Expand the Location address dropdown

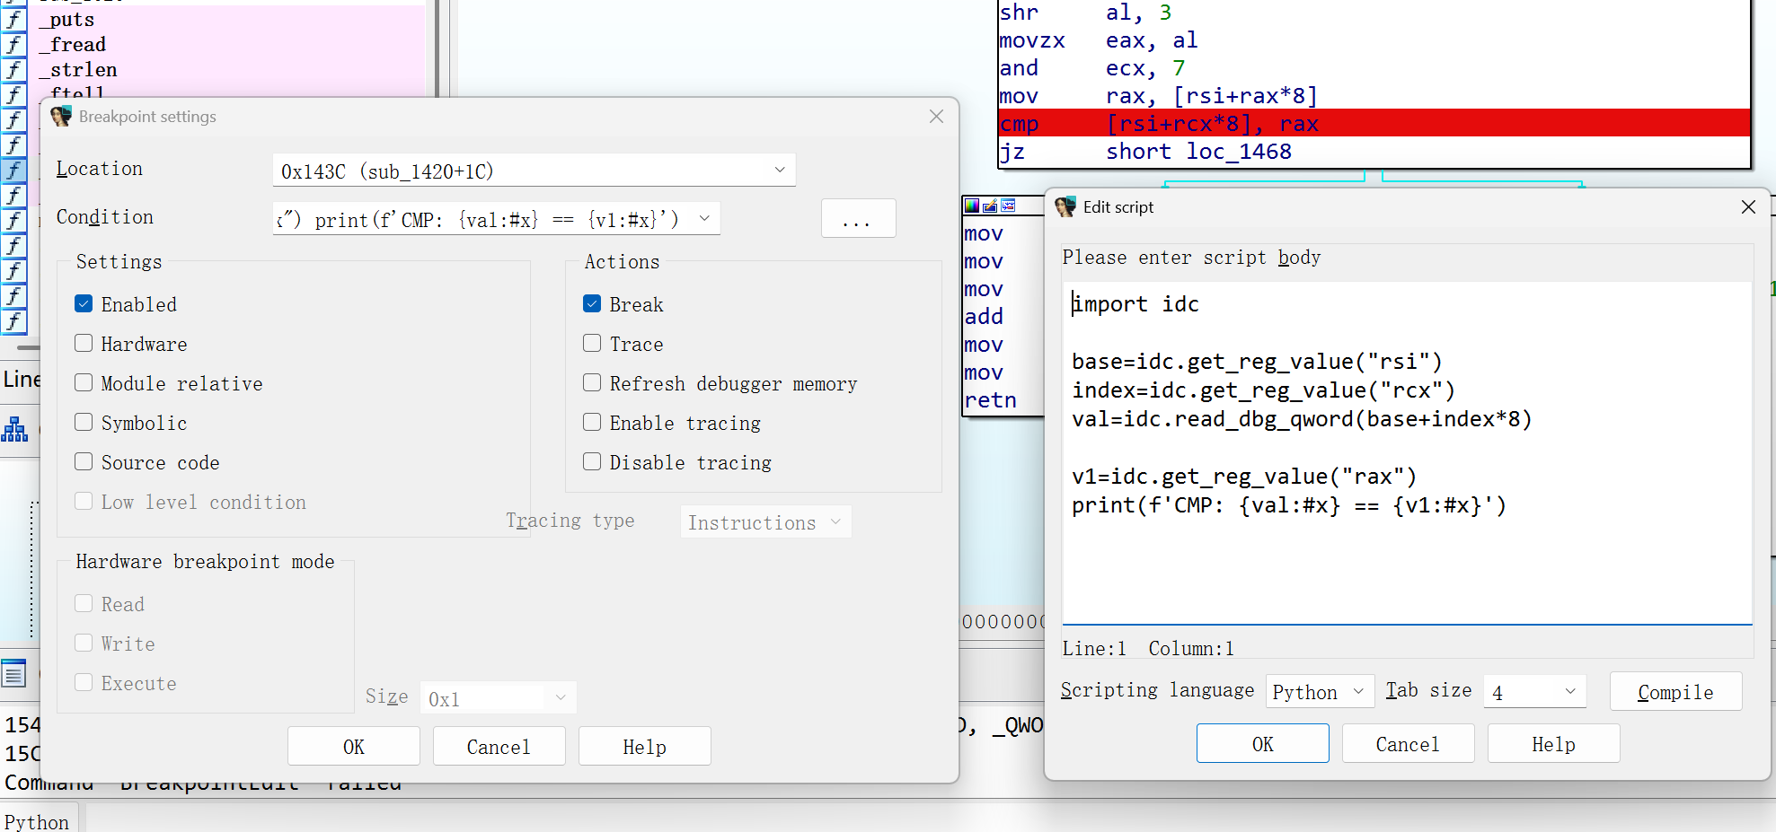pyautogui.click(x=779, y=171)
